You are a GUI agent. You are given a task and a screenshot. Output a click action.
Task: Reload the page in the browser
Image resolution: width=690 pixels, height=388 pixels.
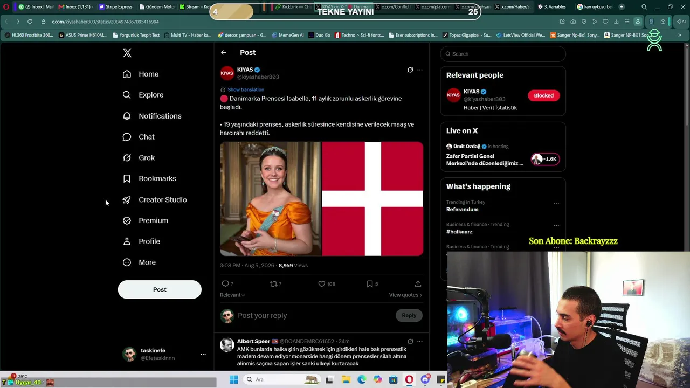coord(30,22)
